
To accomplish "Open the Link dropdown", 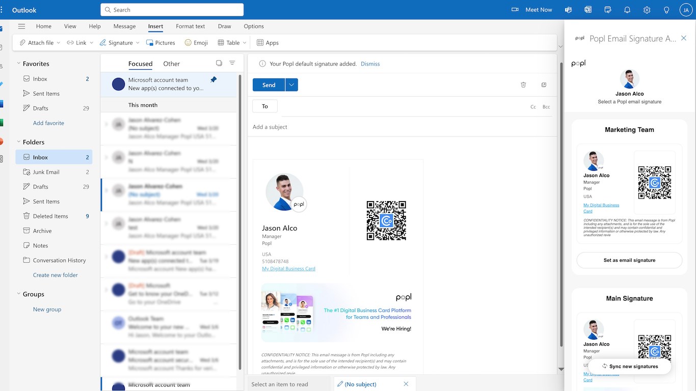I will [x=92, y=43].
